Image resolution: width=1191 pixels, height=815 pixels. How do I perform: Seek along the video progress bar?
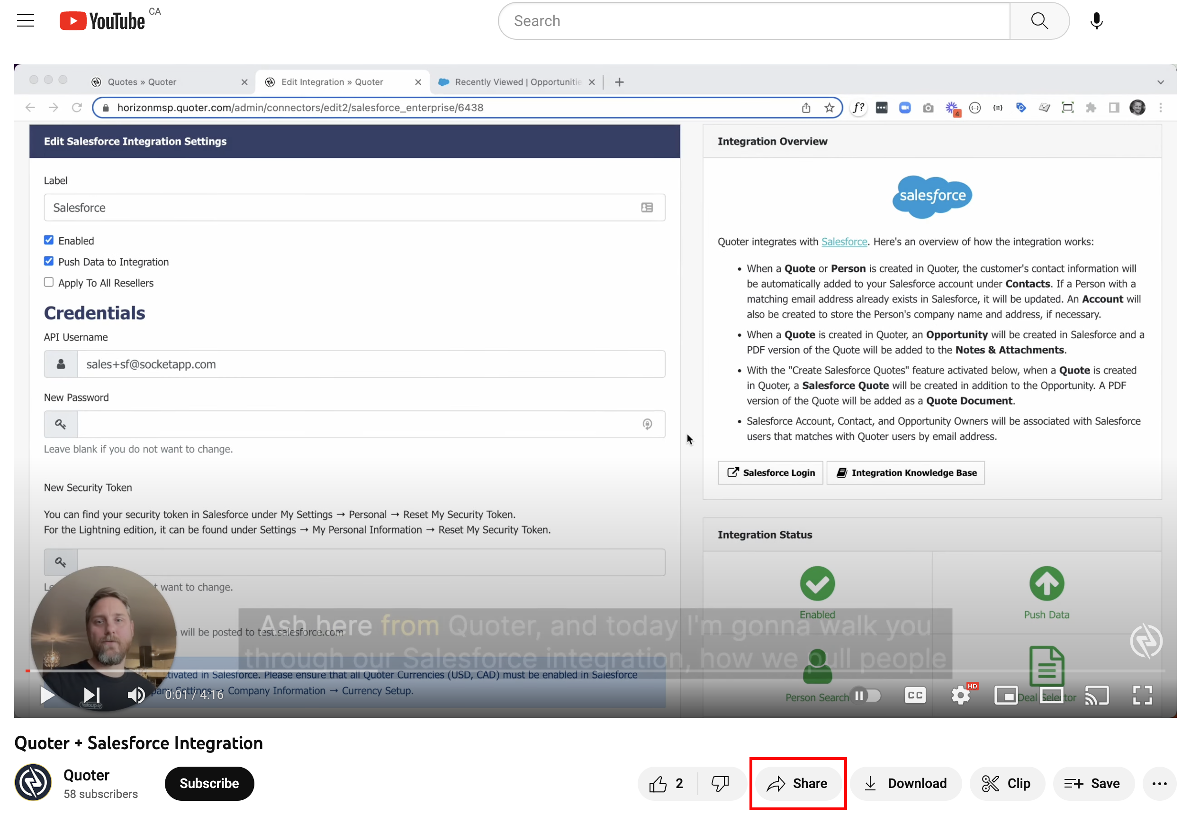point(595,670)
